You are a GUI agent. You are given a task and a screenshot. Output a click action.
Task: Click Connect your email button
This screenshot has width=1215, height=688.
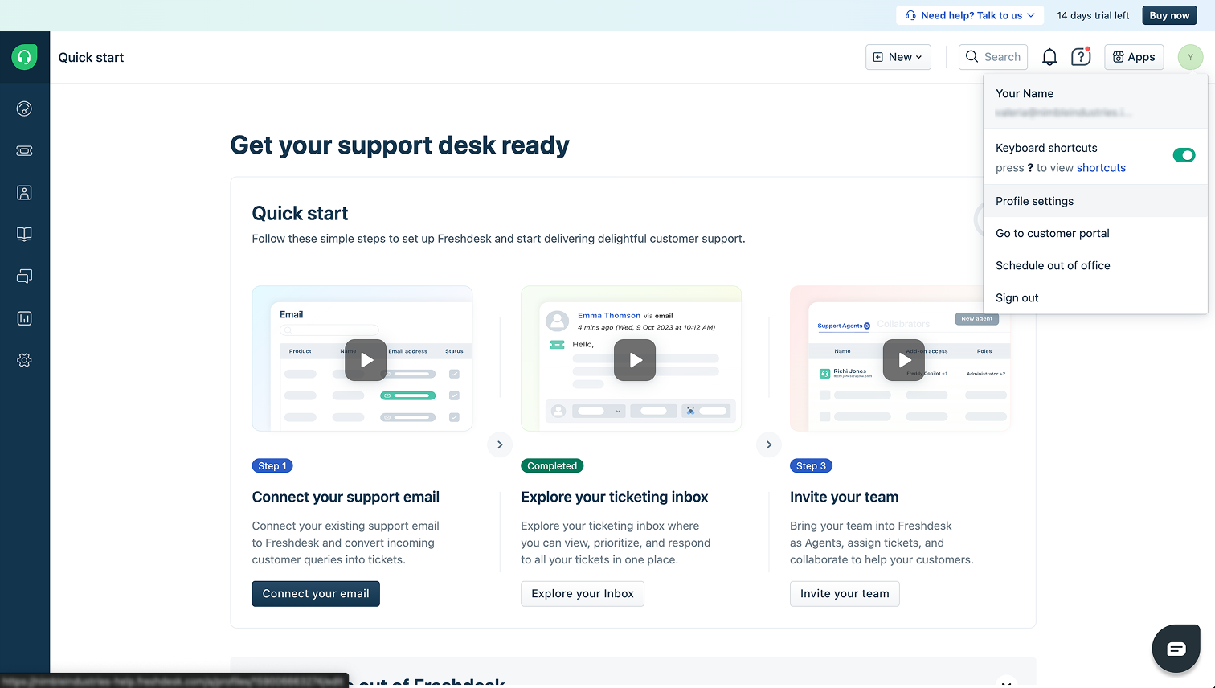316,594
